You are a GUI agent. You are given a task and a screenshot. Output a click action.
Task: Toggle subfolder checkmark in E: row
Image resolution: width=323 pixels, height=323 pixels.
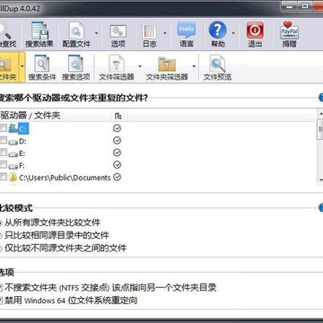118,153
